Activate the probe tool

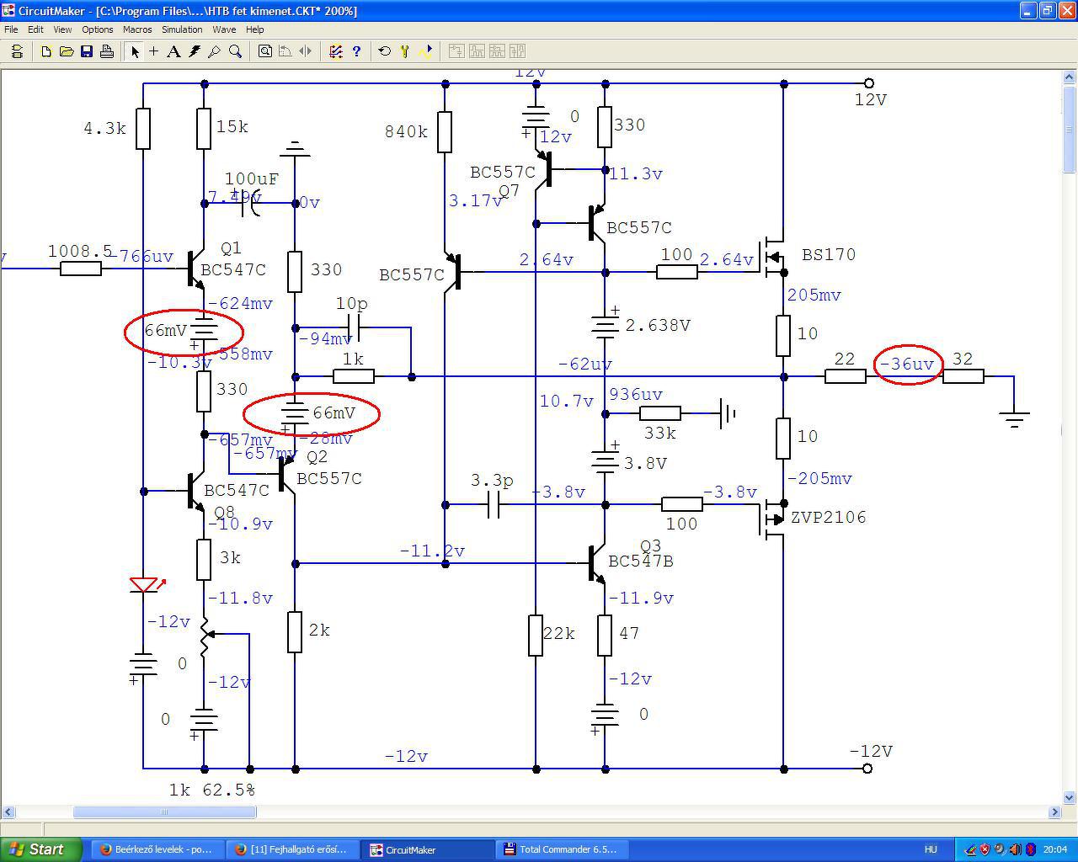click(x=215, y=51)
